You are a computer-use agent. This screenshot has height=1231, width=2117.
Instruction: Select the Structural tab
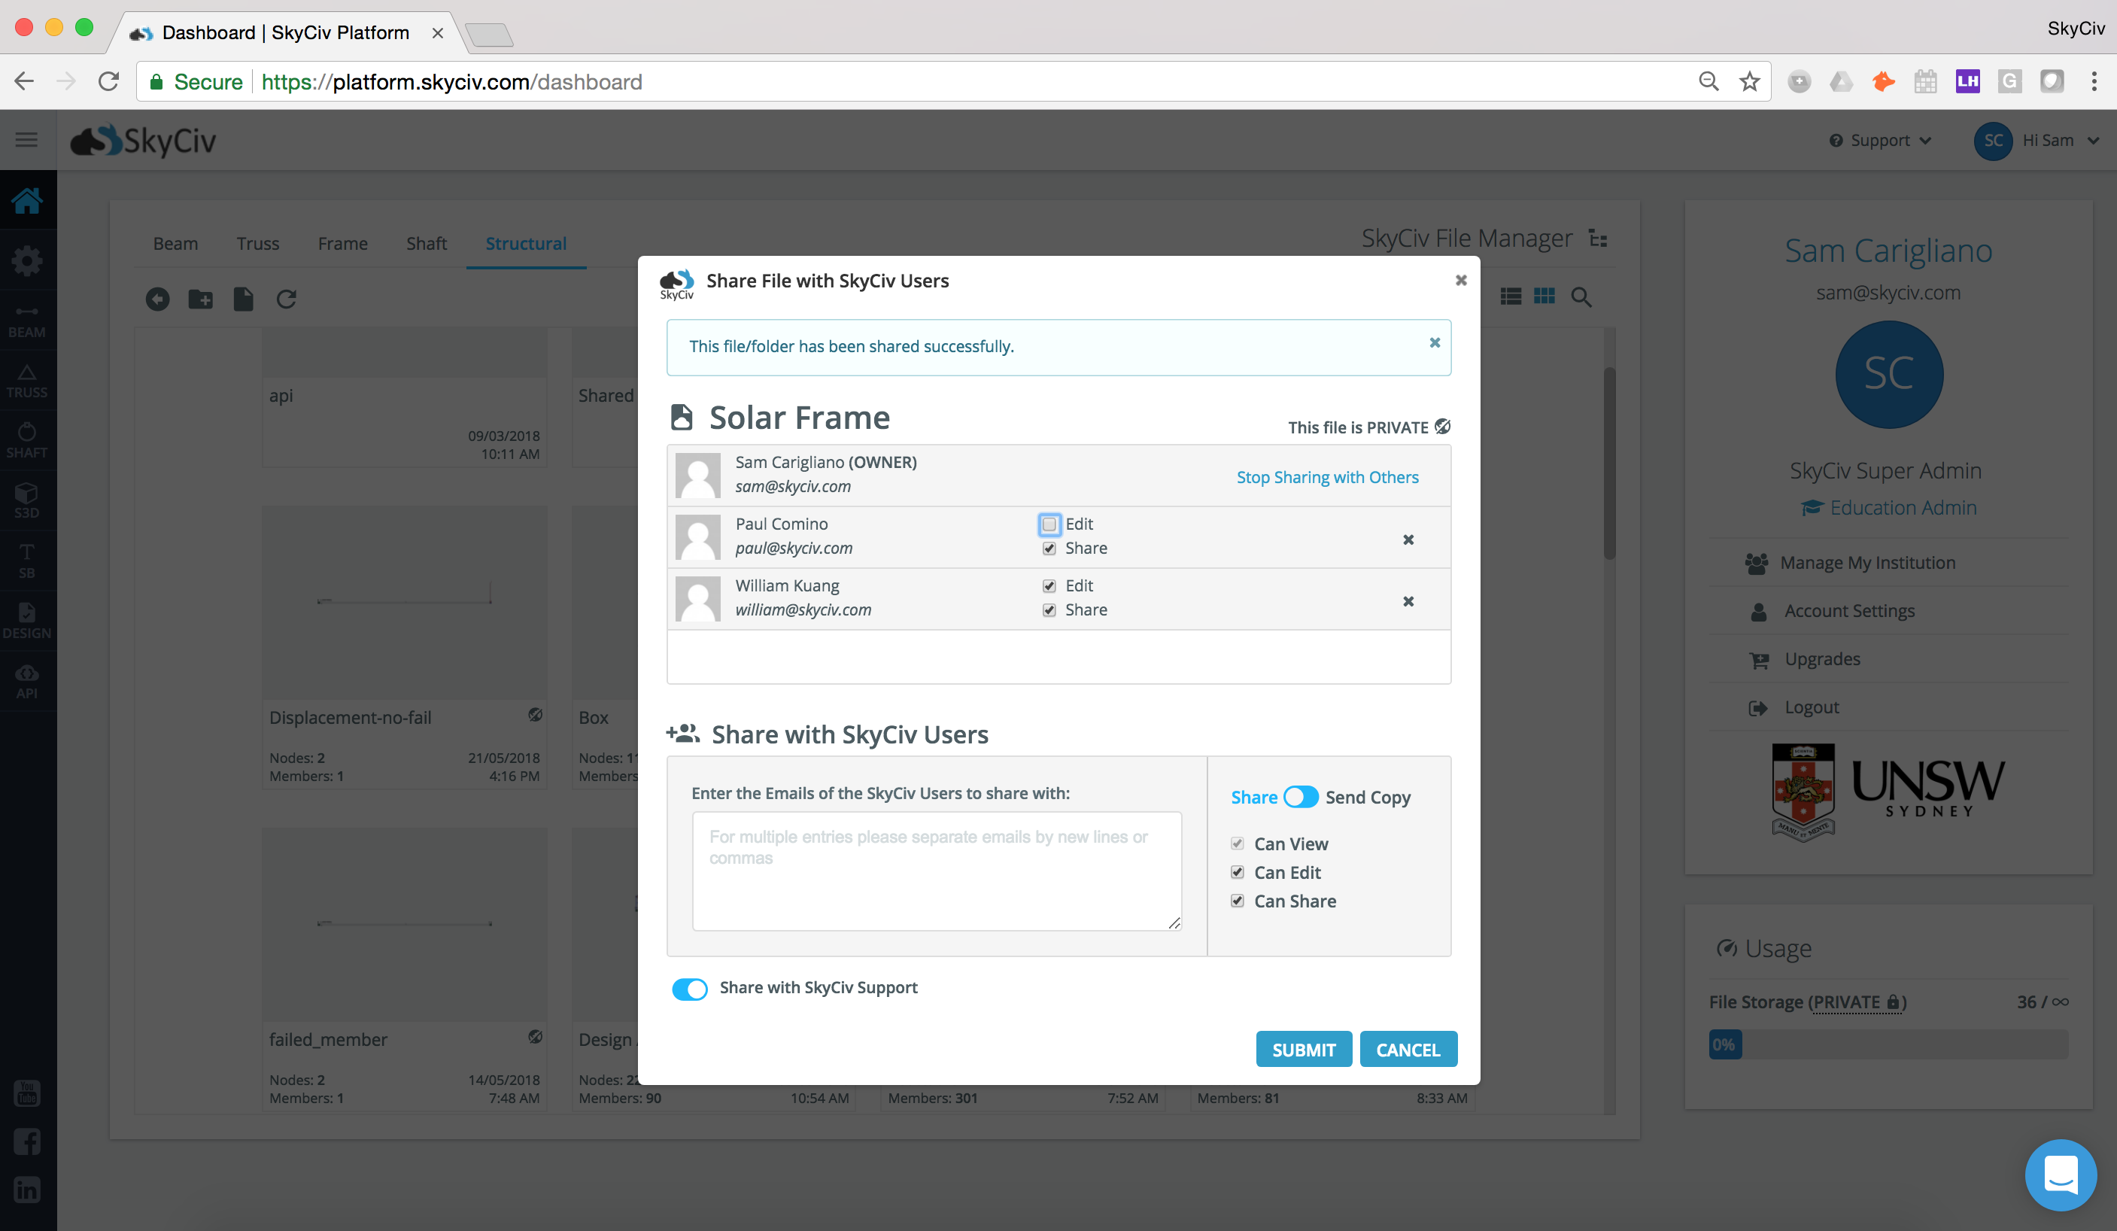(526, 244)
